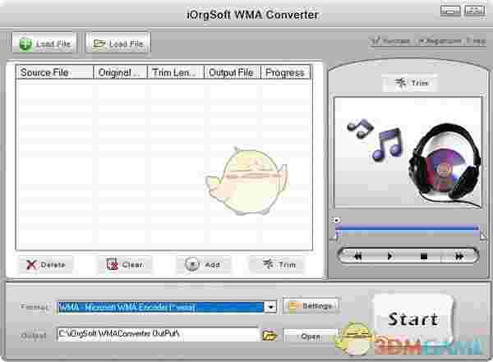Browse for output folder via folder icon
Image resolution: width=493 pixels, height=362 pixels.
270,335
